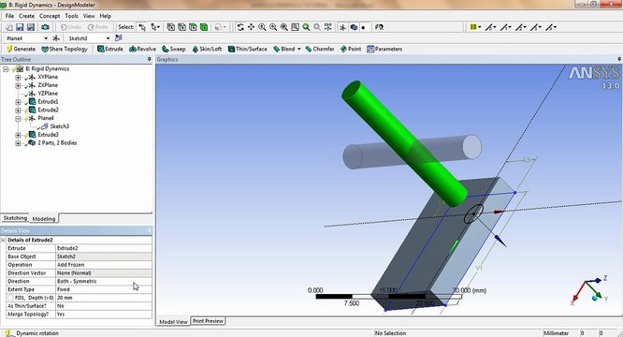
Task: Click the New Sketch icon beside Sketch3
Action: pos(119,38)
